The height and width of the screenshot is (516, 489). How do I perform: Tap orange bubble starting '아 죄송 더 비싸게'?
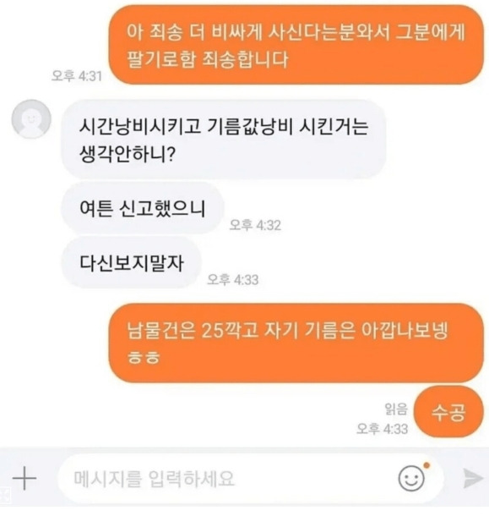[x=296, y=45]
